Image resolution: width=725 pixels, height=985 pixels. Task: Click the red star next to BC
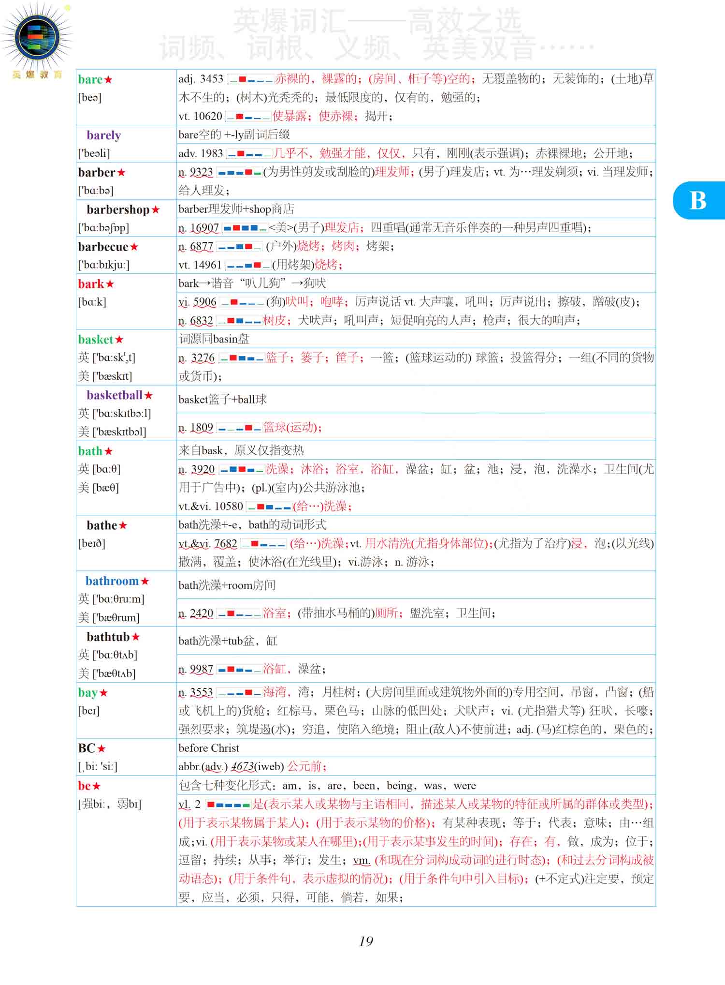coord(101,749)
